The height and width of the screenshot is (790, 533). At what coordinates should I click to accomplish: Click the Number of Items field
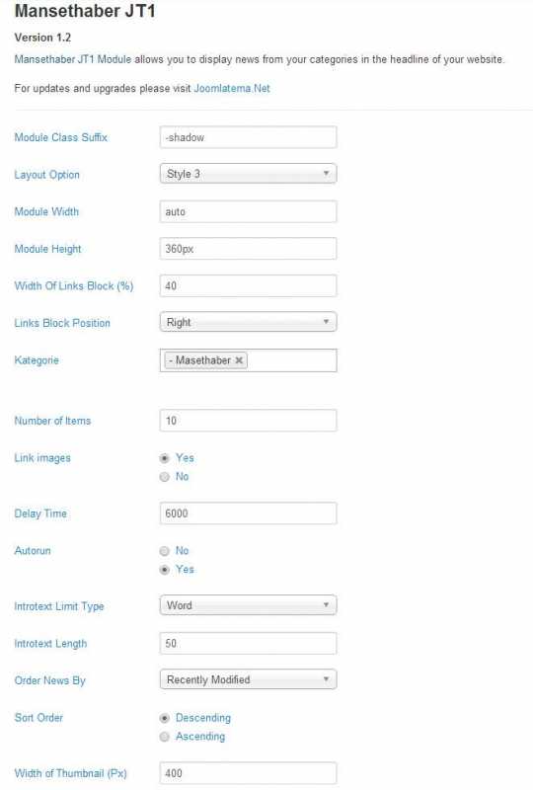pos(249,421)
